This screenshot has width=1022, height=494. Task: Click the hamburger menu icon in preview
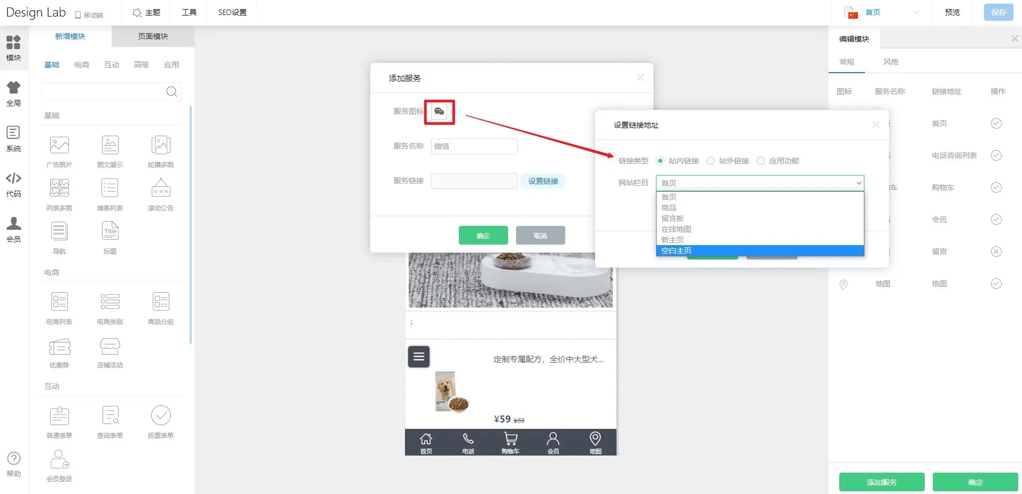(419, 357)
